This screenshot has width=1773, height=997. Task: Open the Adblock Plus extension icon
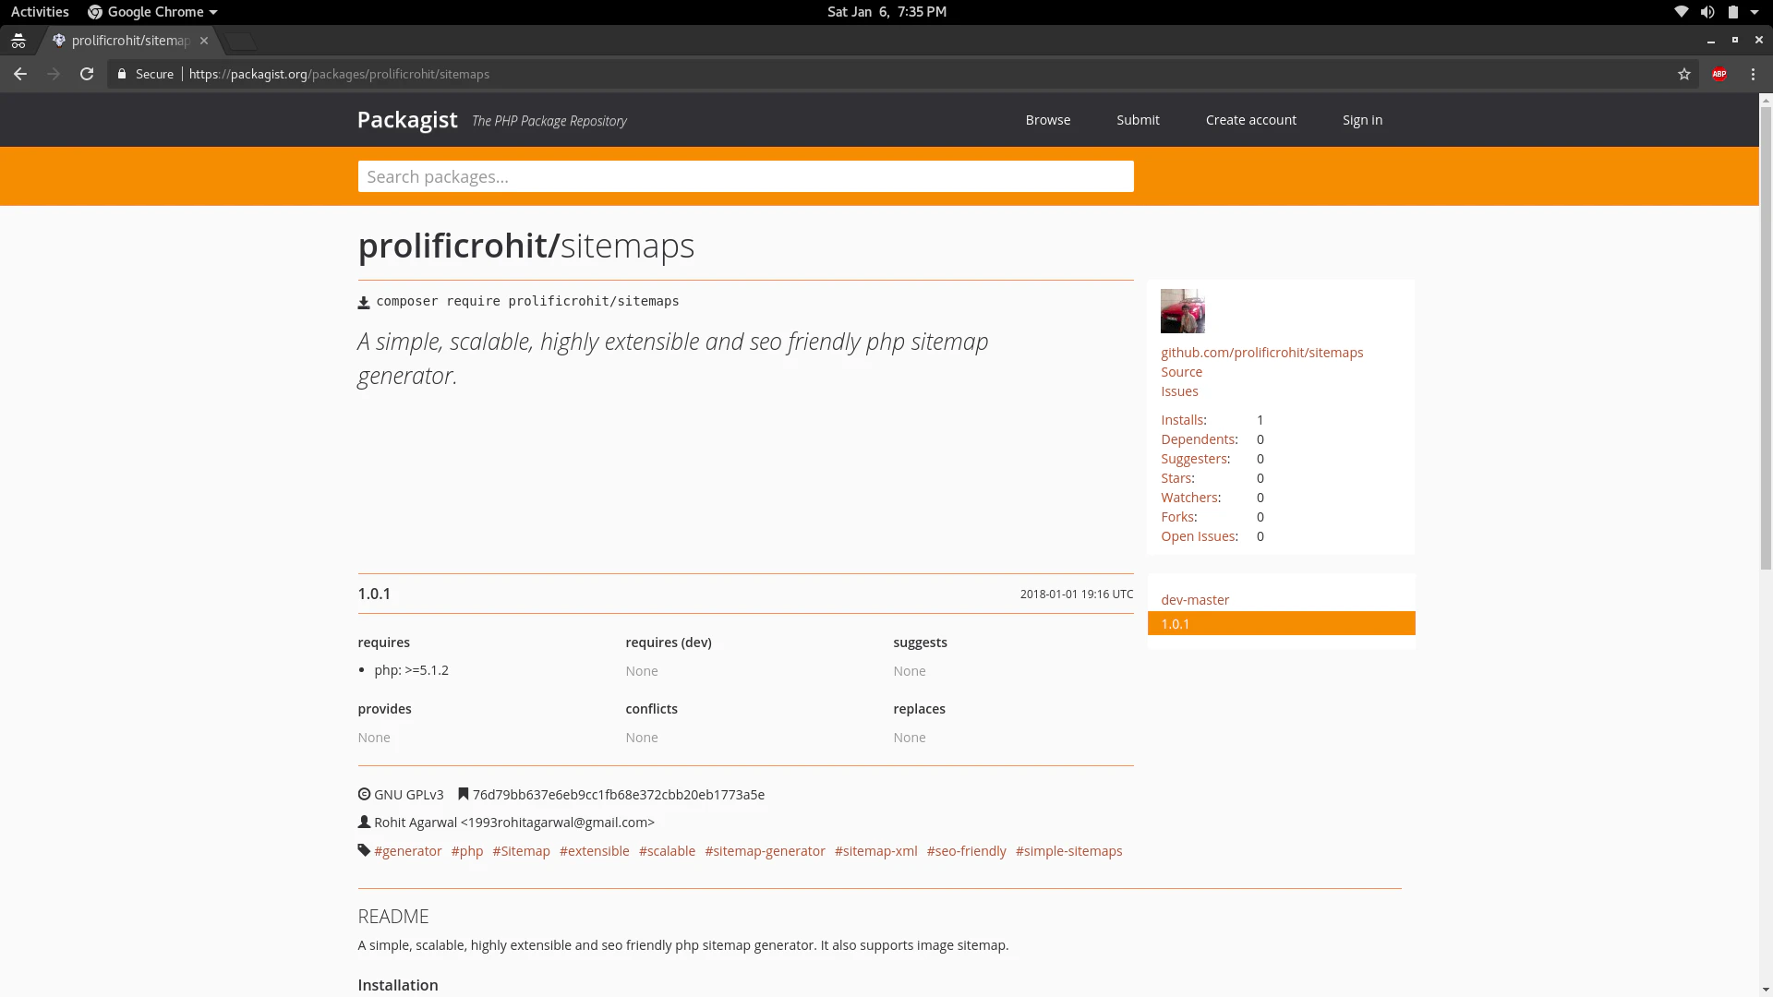tap(1719, 74)
